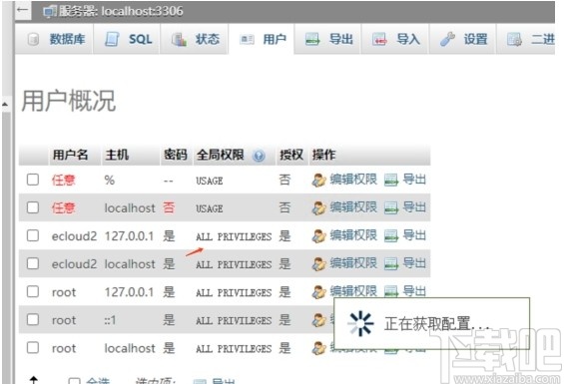Edit privileges for 任意 localhost user

[x=353, y=207]
